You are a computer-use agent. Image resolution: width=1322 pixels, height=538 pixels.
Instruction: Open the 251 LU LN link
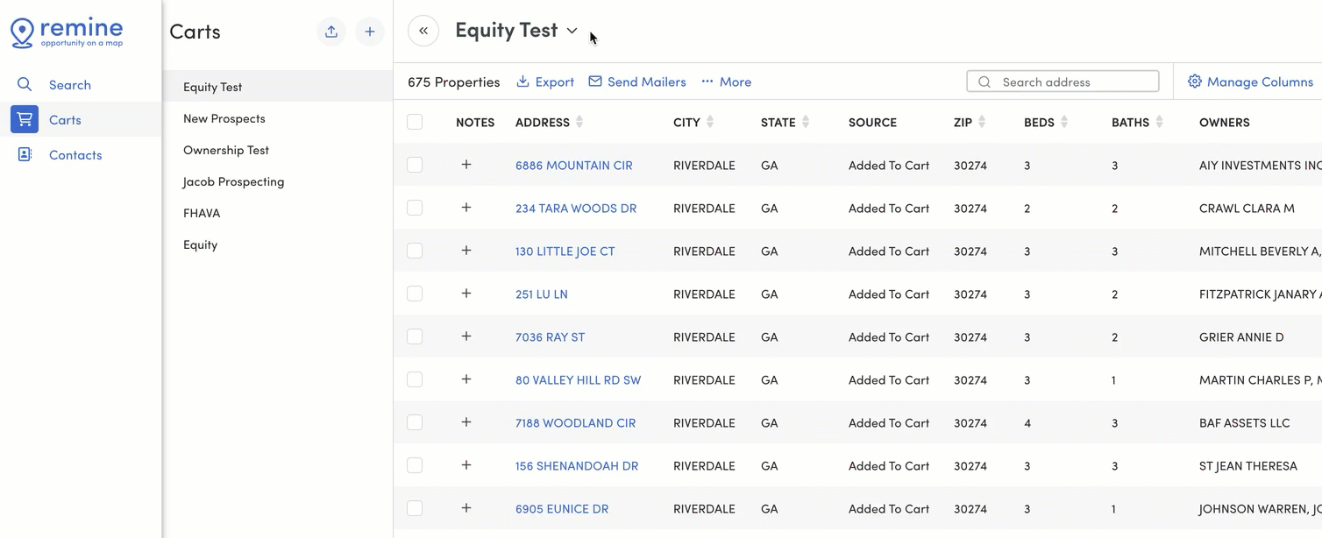coord(542,294)
